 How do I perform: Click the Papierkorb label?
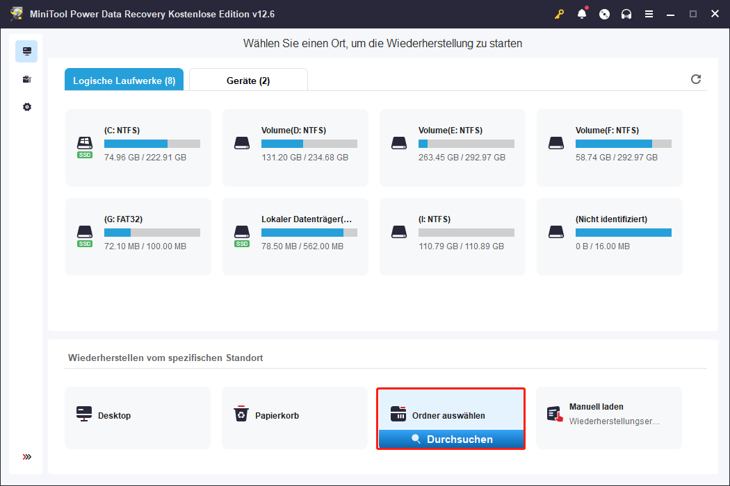277,415
